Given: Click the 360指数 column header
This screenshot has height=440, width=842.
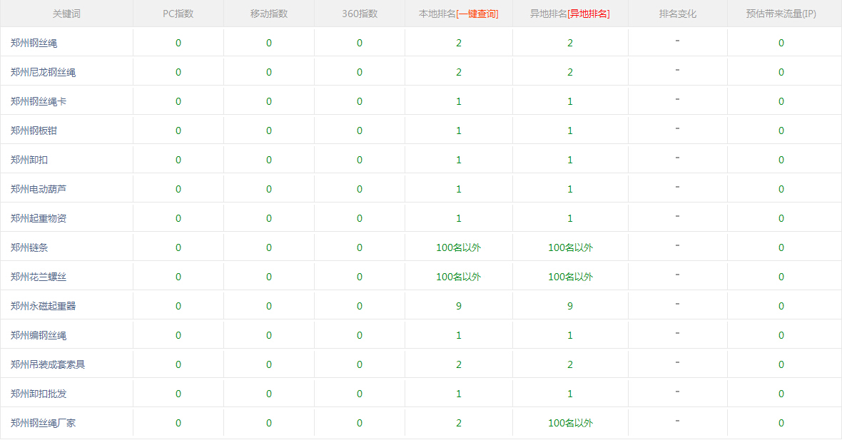Looking at the screenshot, I should point(360,14).
